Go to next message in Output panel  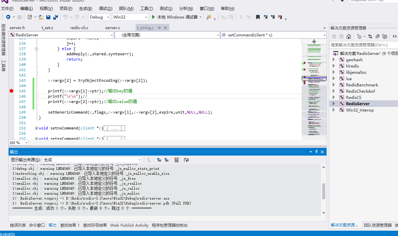pos(166,160)
